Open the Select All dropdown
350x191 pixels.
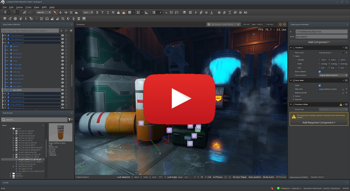point(44,12)
